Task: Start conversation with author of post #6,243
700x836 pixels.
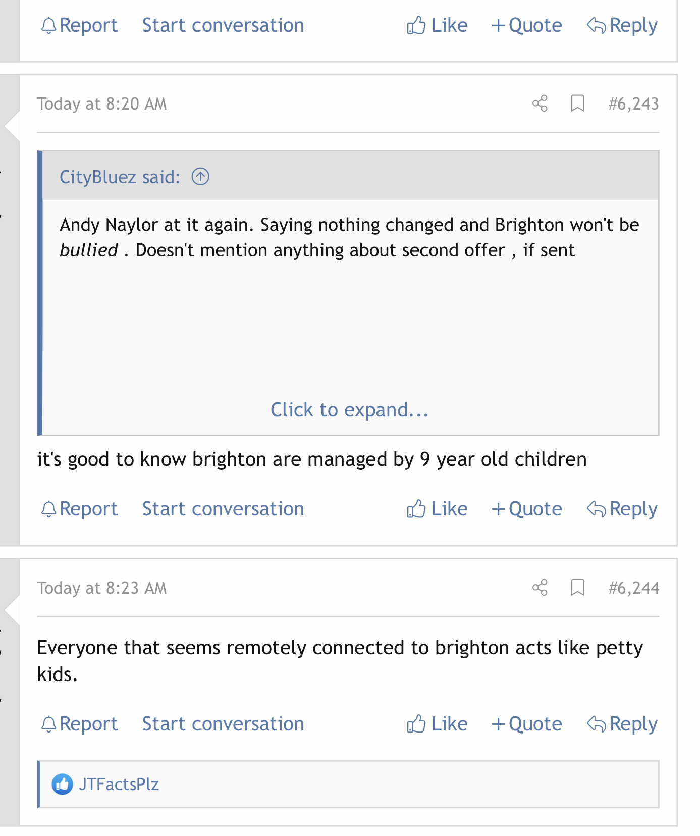Action: click(223, 509)
